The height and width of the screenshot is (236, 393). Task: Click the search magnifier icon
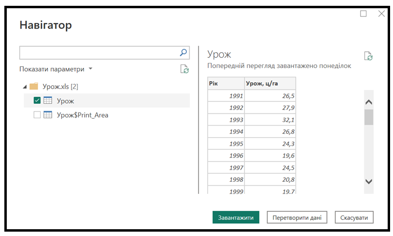click(x=183, y=52)
